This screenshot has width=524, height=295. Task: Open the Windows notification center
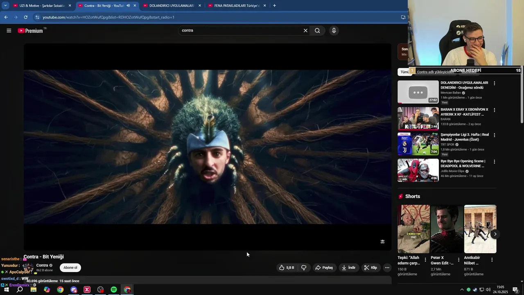pyautogui.click(x=516, y=290)
